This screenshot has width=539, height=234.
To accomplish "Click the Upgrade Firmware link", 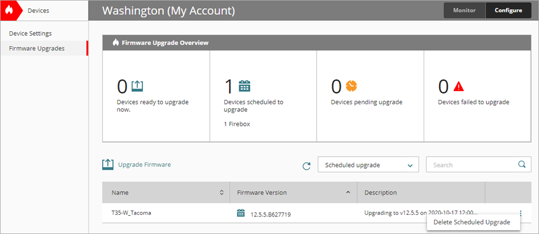I will tap(144, 164).
